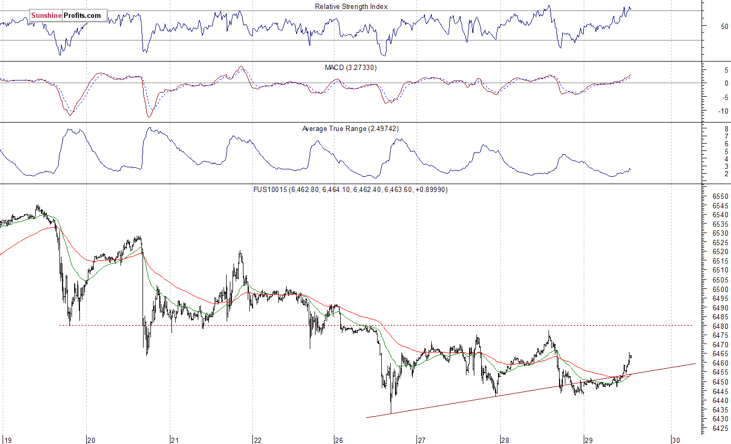Click the 6480 price axis label

(x=720, y=326)
